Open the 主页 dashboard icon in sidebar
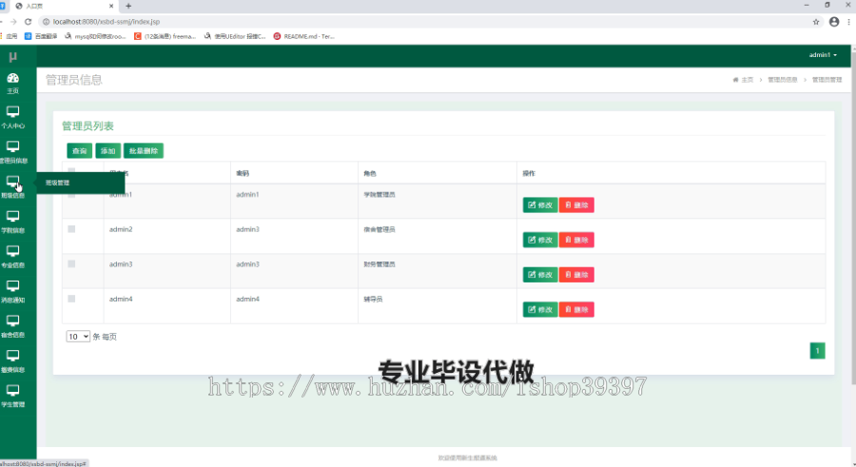856x467 pixels. [x=13, y=83]
